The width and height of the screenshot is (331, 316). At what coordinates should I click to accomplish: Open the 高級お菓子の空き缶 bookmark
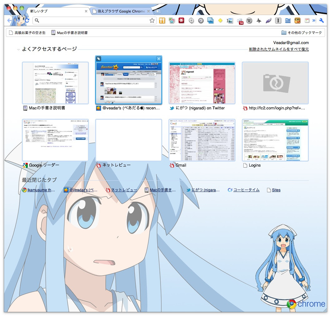[x=27, y=33]
